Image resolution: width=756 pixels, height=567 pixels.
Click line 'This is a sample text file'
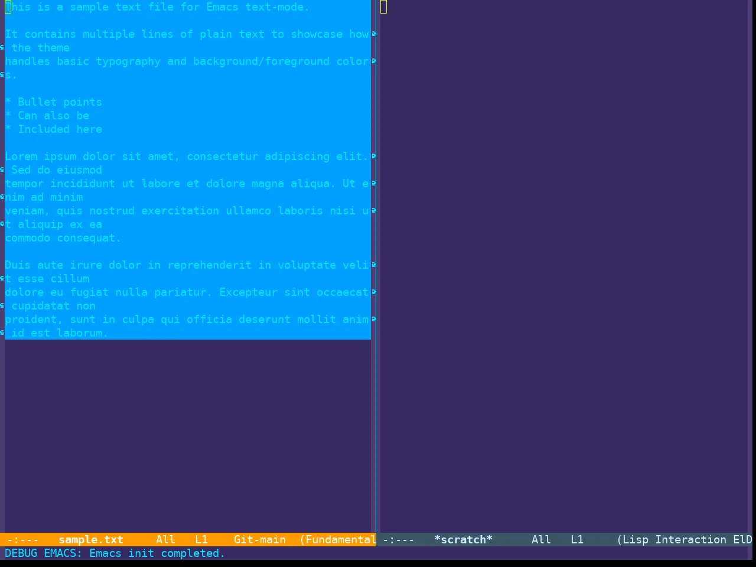coord(157,7)
